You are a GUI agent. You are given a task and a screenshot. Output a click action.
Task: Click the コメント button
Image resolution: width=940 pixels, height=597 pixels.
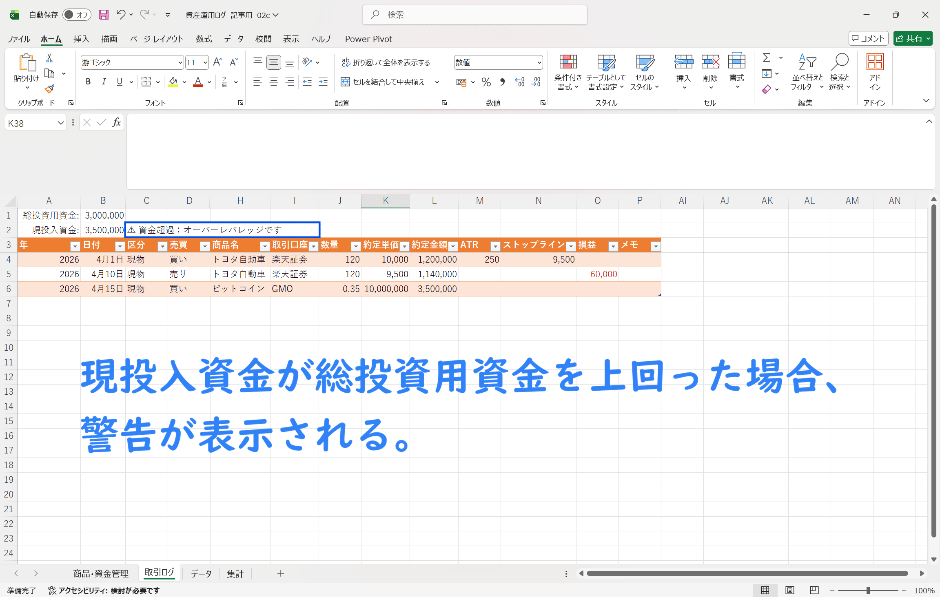[x=868, y=38]
